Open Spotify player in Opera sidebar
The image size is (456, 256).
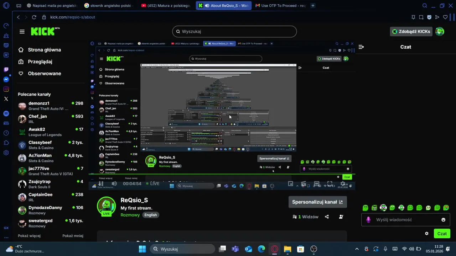(x=6, y=113)
